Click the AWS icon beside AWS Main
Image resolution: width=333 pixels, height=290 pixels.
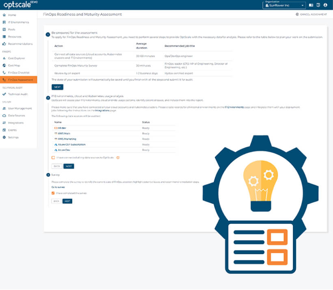coord(56,133)
